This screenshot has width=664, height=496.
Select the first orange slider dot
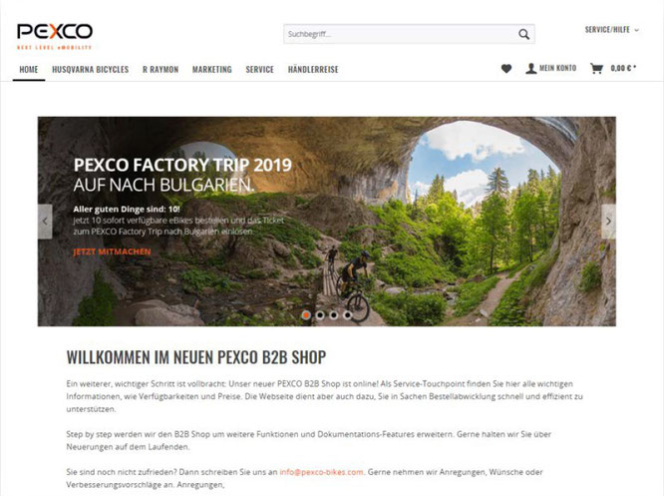click(306, 315)
